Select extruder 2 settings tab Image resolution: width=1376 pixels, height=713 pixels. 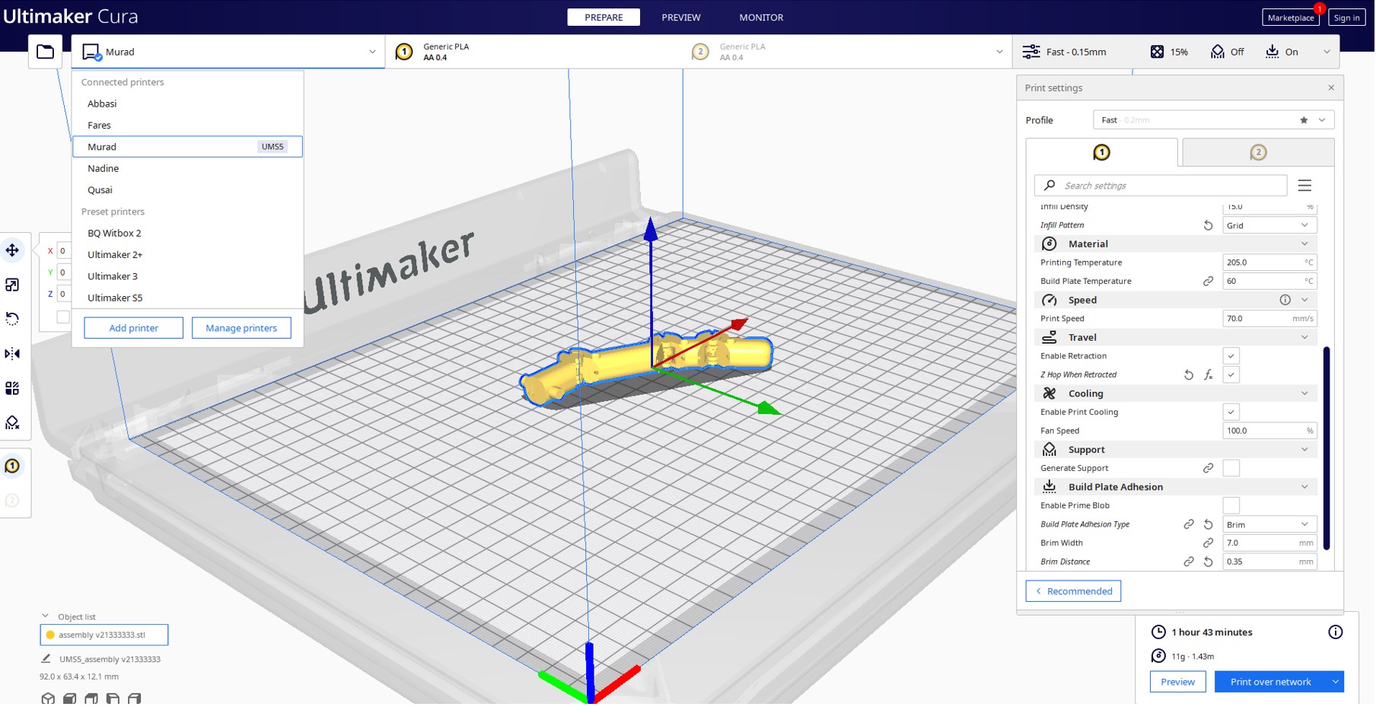(1259, 153)
